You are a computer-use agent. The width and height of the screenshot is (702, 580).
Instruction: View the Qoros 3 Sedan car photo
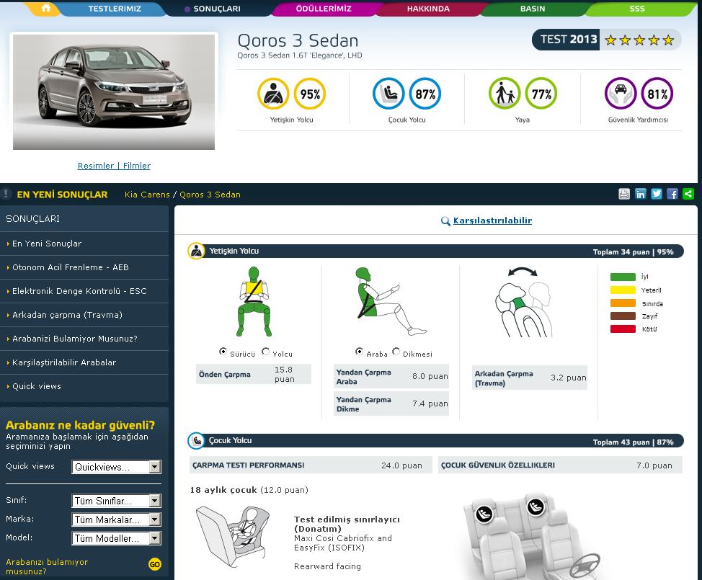(114, 92)
